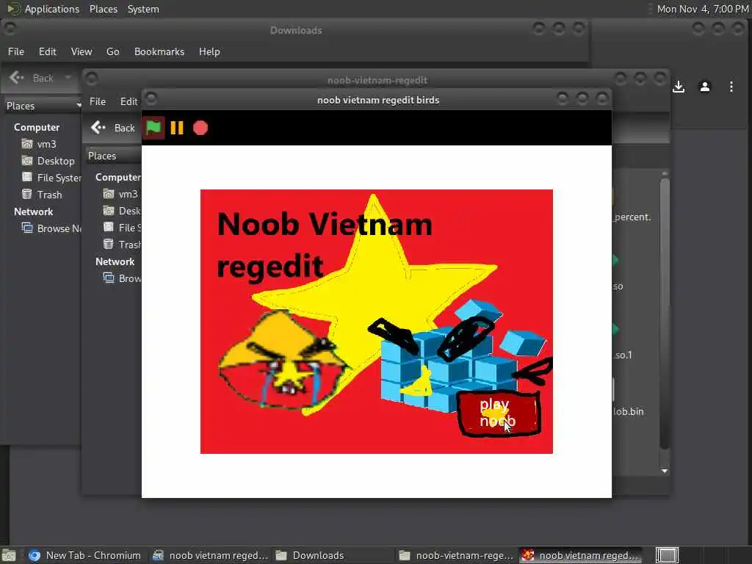Open the System menu in top panel
This screenshot has width=752, height=564.
point(143,9)
